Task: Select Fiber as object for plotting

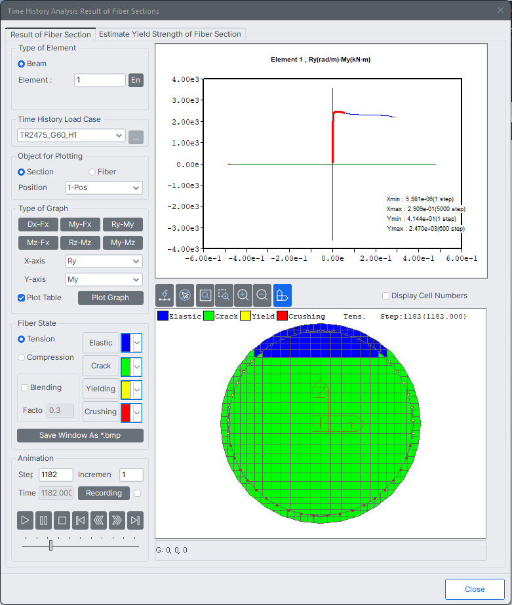Action: [x=92, y=172]
